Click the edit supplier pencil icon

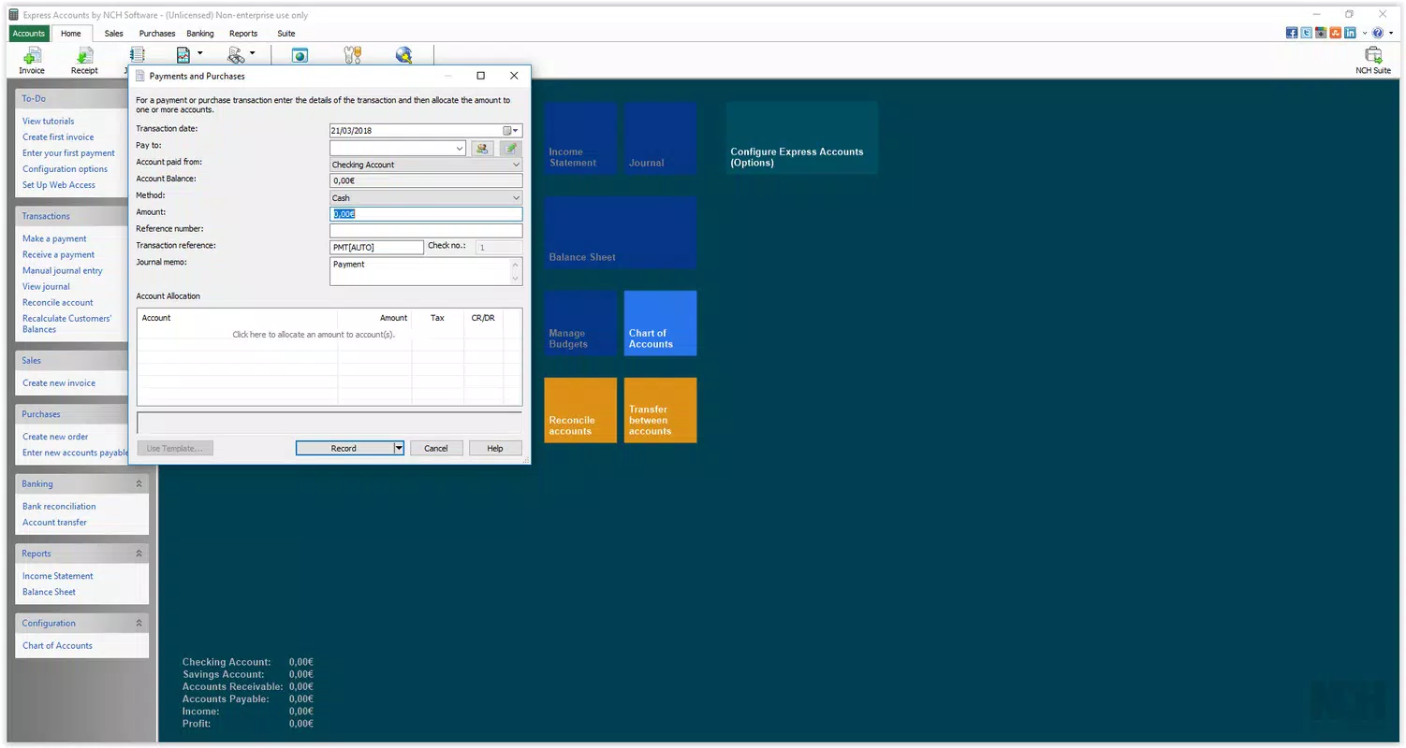[510, 148]
